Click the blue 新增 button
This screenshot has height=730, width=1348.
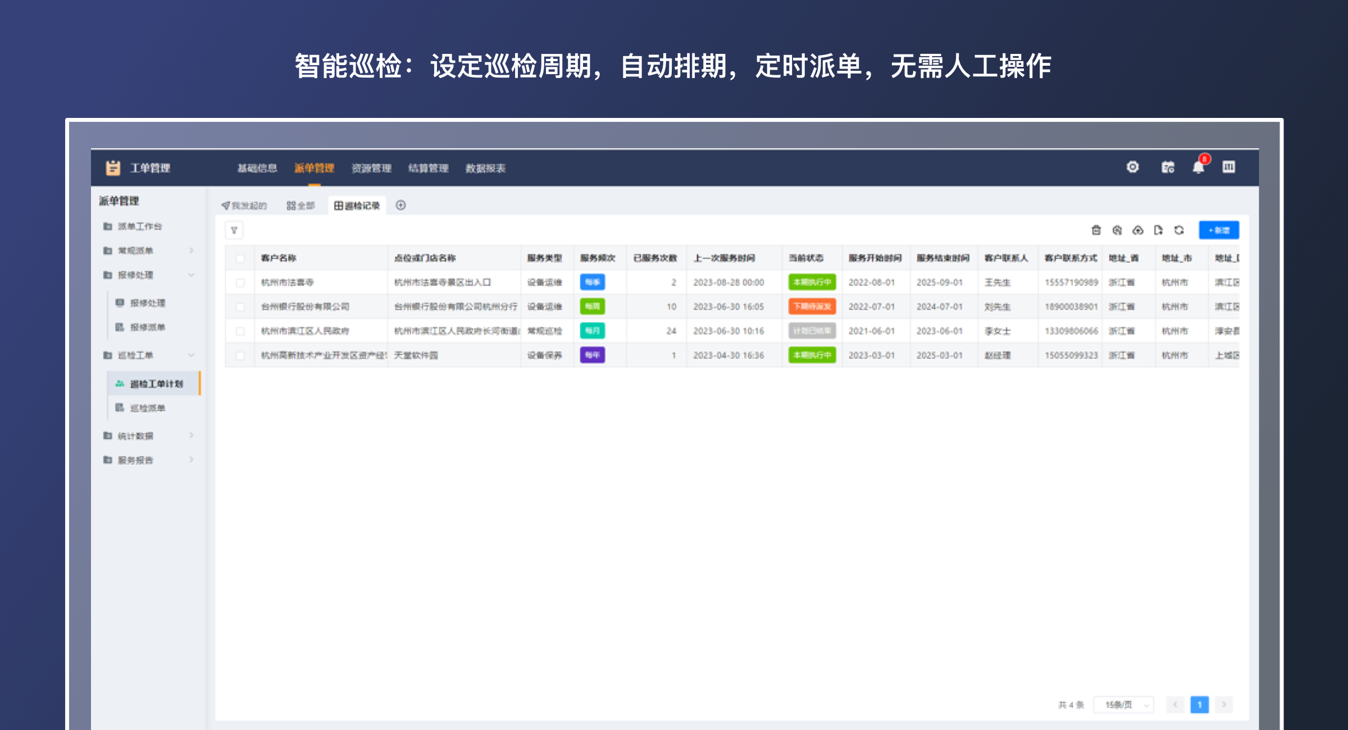tap(1218, 230)
